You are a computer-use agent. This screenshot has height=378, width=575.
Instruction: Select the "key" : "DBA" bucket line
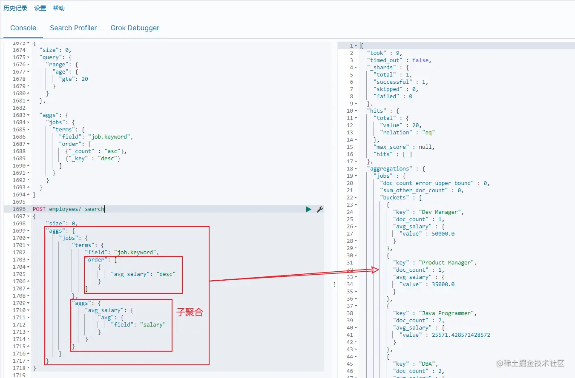(x=415, y=364)
